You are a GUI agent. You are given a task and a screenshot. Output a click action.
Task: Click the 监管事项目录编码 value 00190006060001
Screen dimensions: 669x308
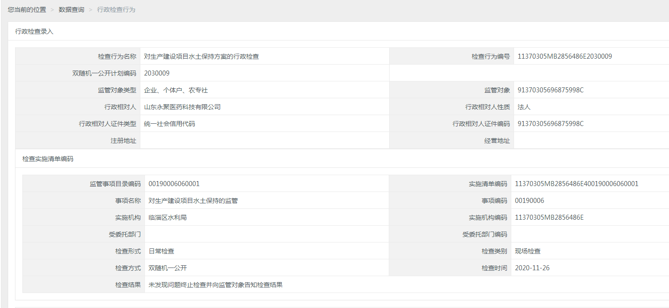[174, 184]
